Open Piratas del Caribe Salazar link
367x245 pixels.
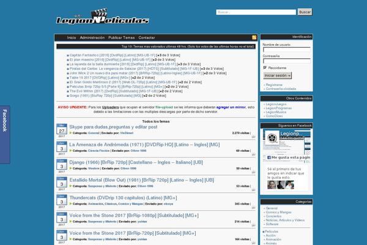(x=134, y=69)
